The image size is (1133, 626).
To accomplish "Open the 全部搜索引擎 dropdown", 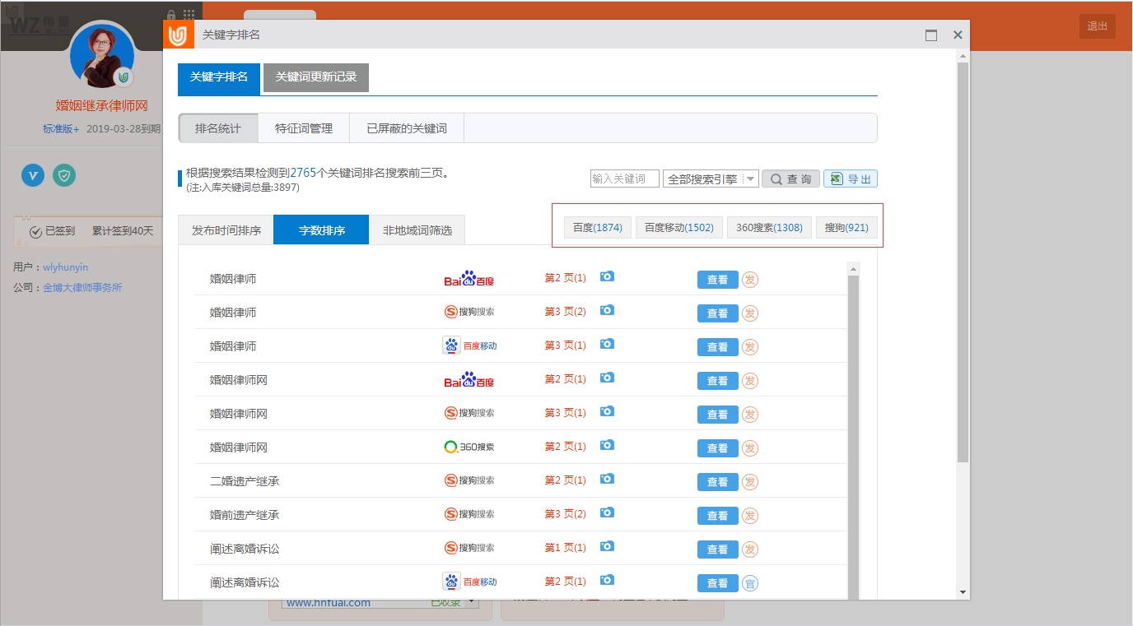I will (710, 179).
